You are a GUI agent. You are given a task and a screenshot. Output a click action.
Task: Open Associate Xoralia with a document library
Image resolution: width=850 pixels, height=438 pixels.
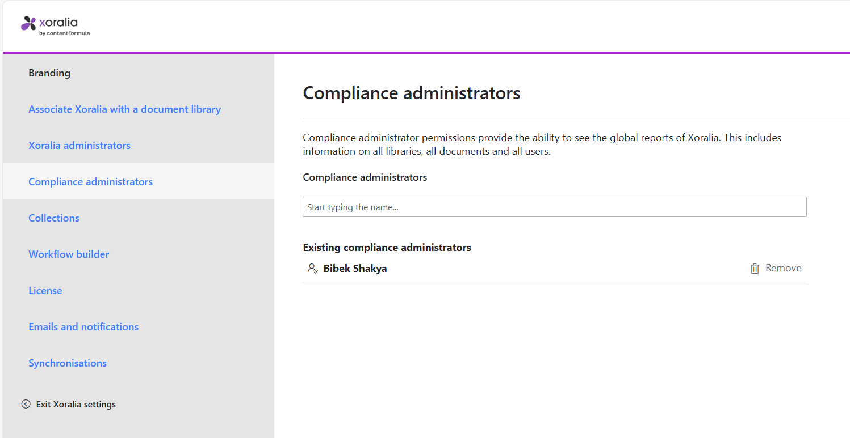tap(124, 109)
